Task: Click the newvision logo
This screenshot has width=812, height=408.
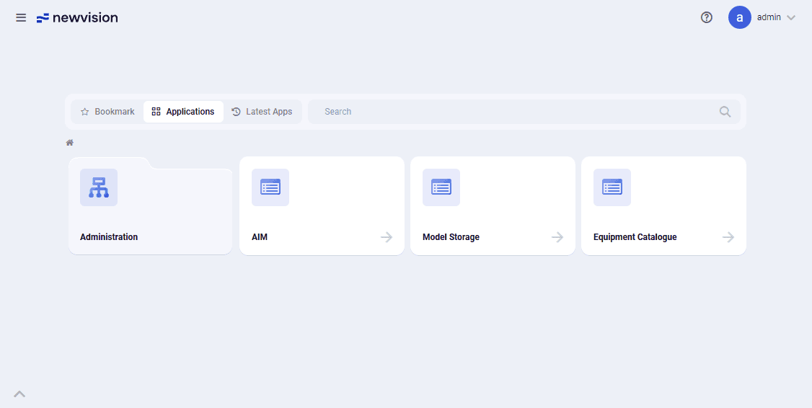Action: (x=77, y=17)
